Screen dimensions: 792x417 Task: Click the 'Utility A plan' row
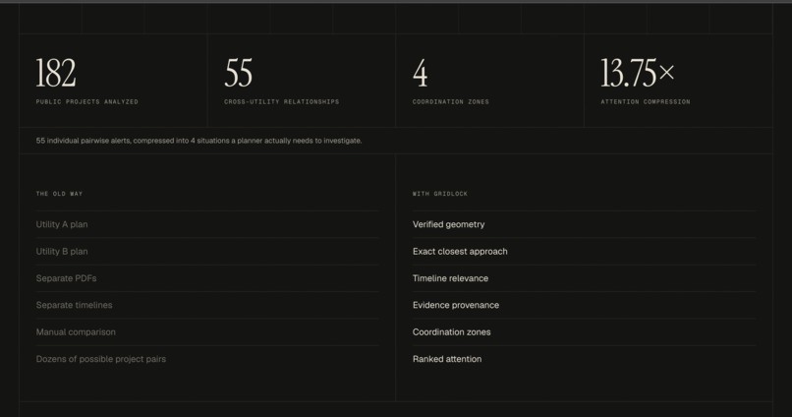pos(207,224)
